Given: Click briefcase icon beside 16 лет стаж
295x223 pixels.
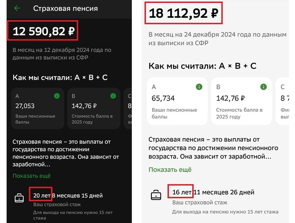Looking at the screenshot, I should 156,195.
